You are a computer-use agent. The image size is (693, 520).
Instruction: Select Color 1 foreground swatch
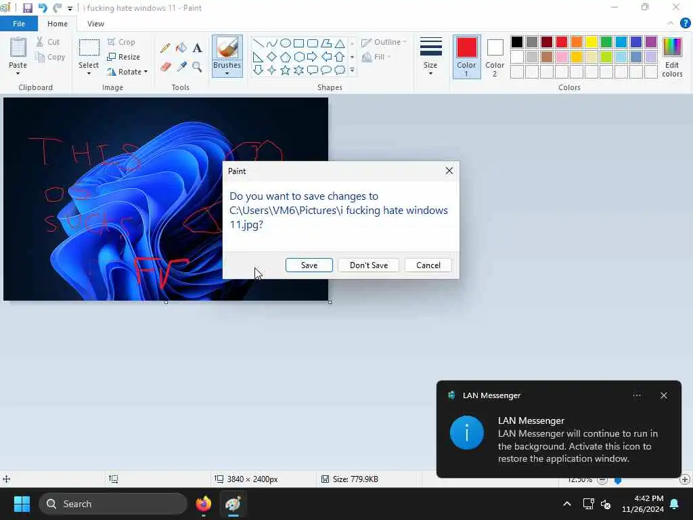coord(466,57)
